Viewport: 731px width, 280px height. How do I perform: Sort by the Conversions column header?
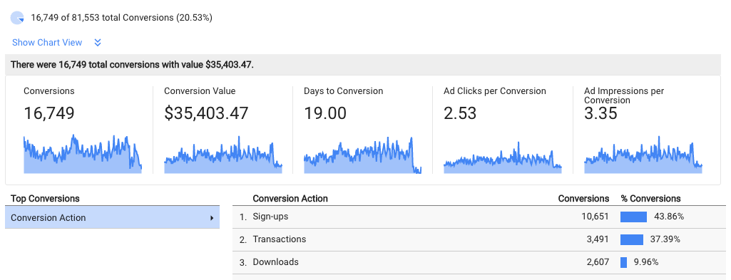[x=583, y=199]
